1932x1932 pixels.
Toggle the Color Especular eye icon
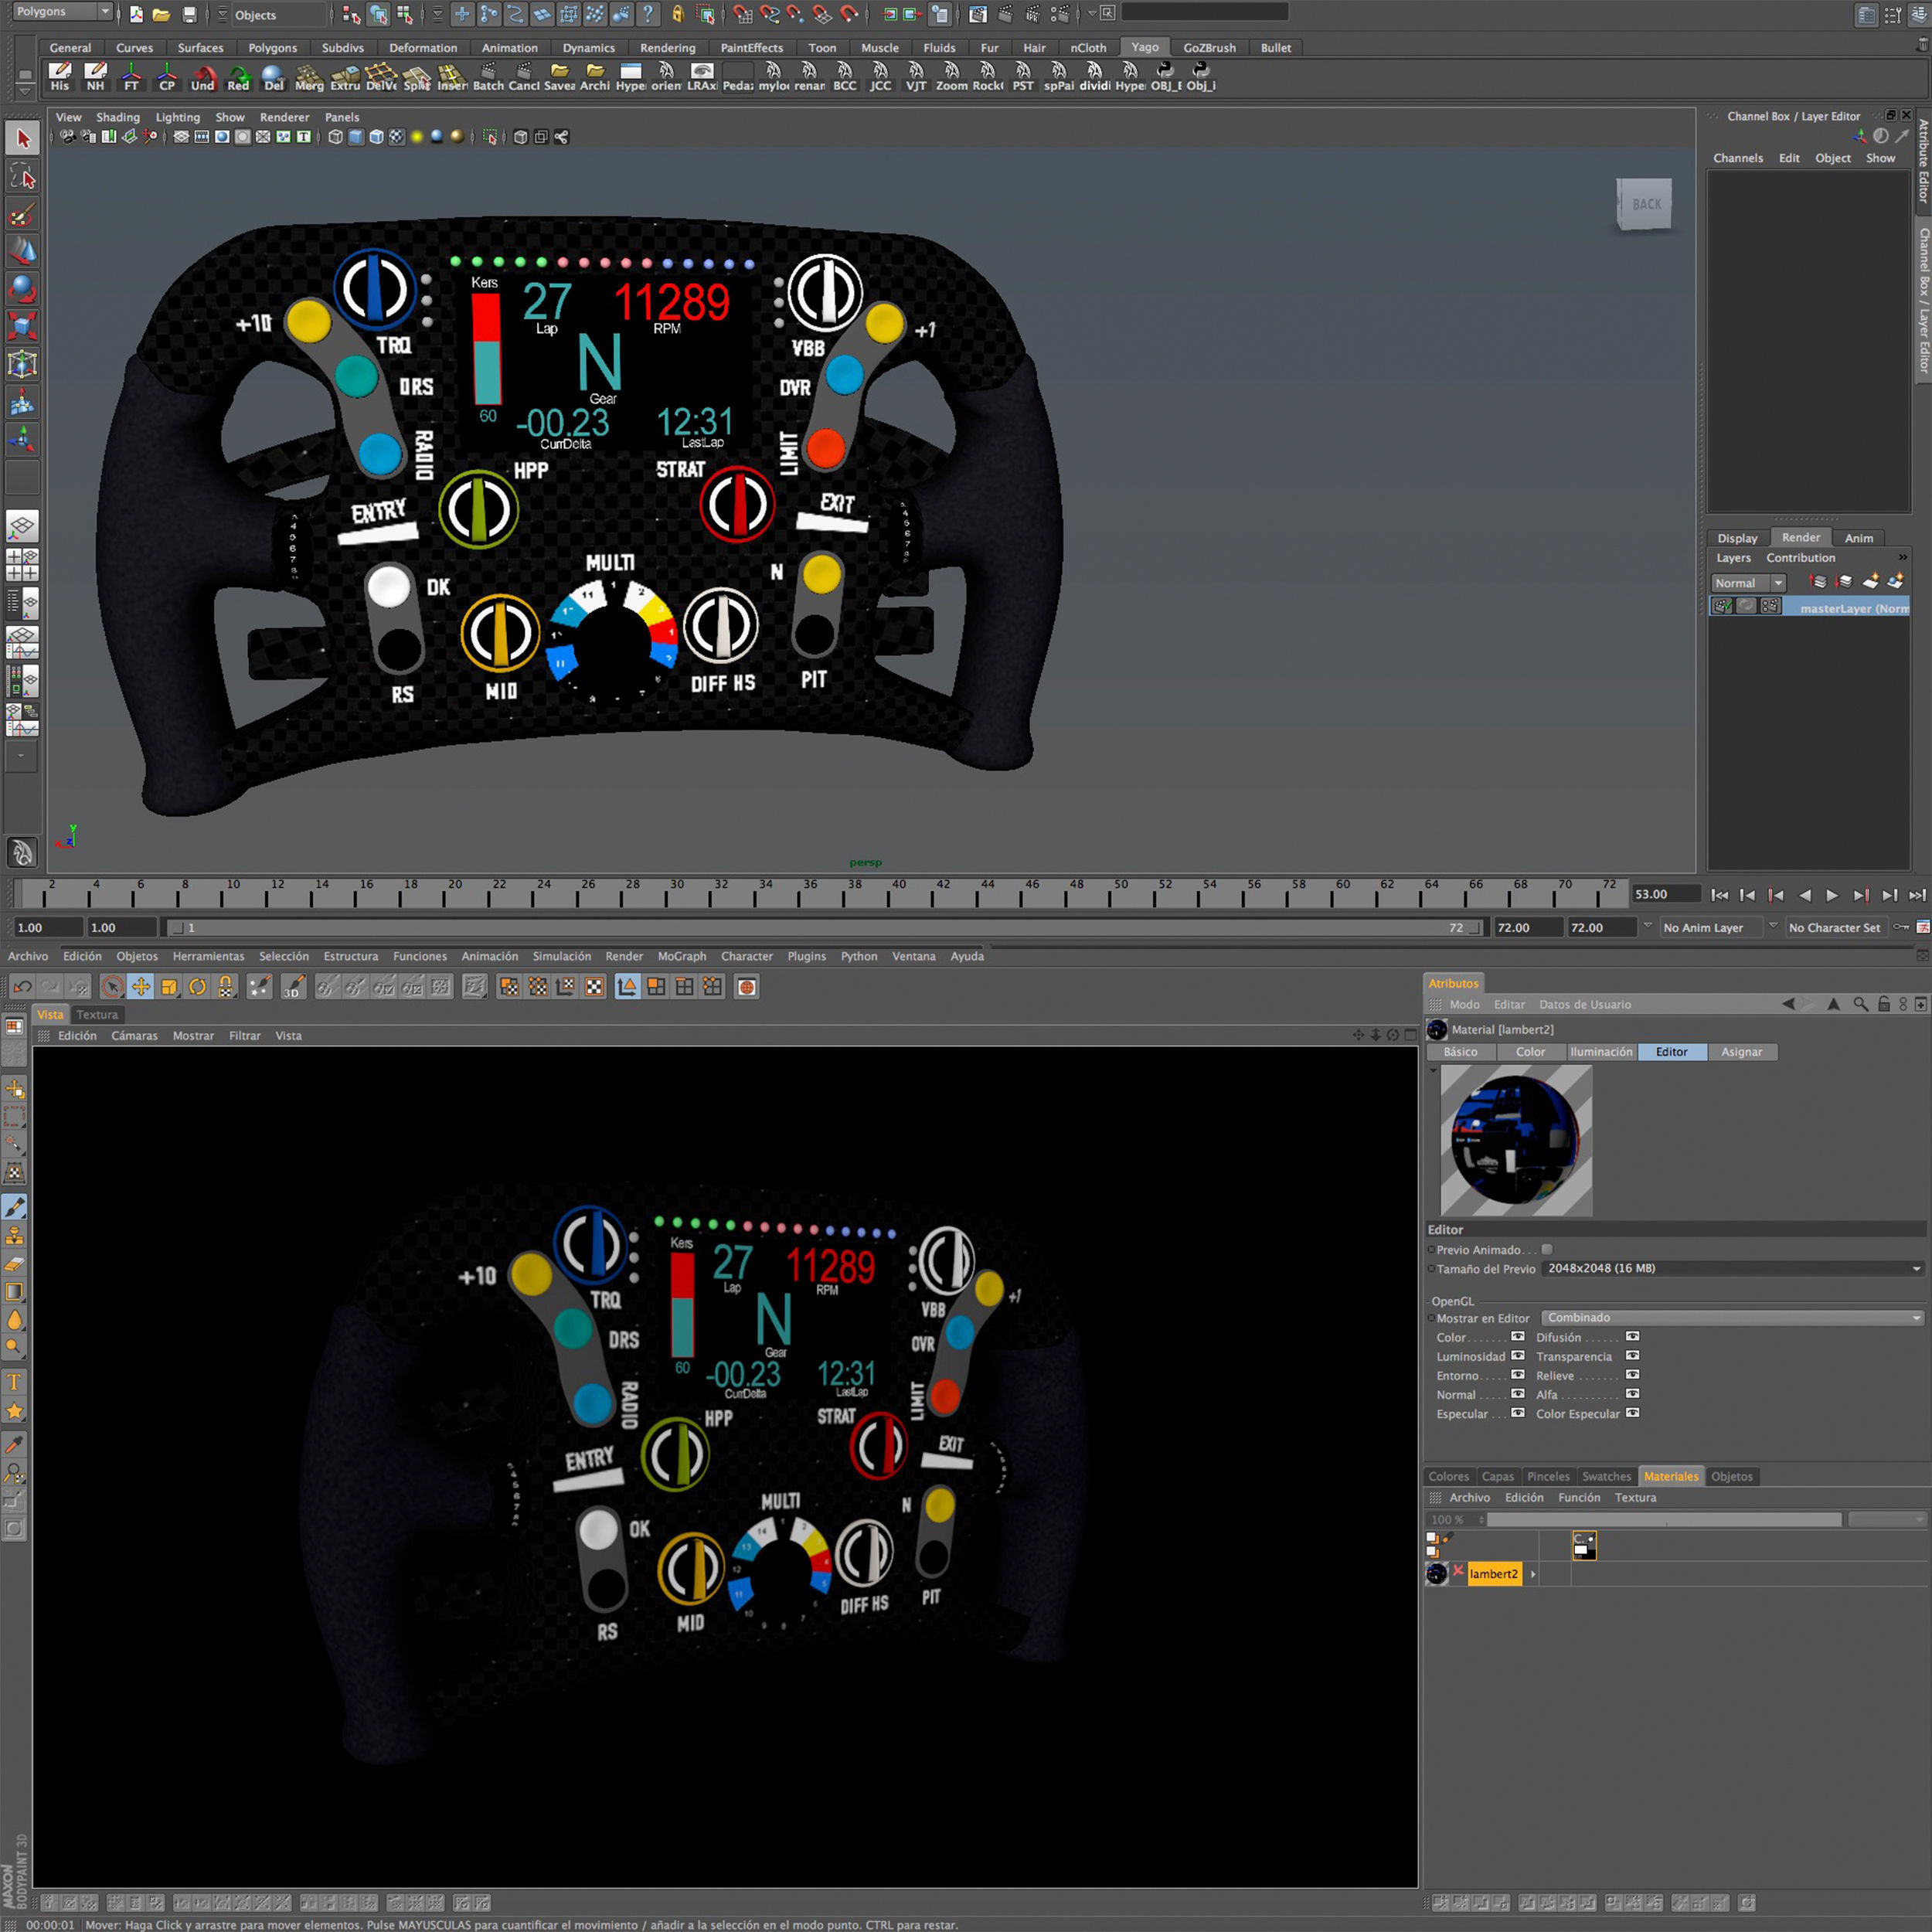click(1632, 1413)
